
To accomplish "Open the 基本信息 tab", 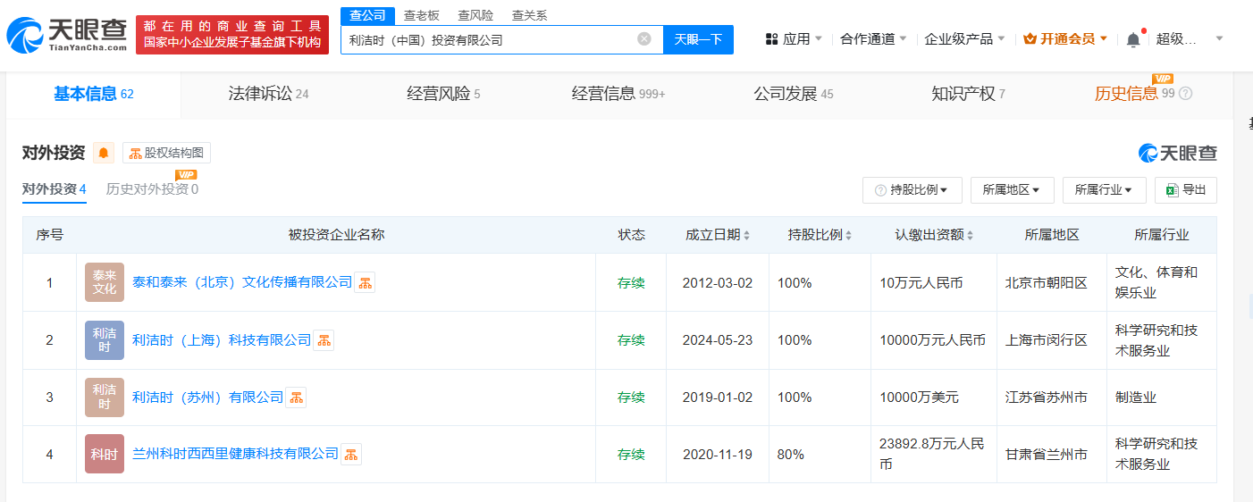I will (94, 94).
